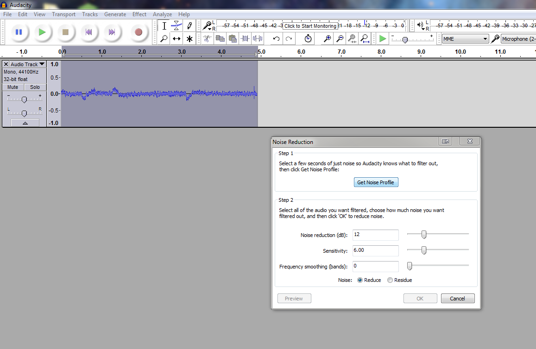Solo the Audio Track

point(35,87)
